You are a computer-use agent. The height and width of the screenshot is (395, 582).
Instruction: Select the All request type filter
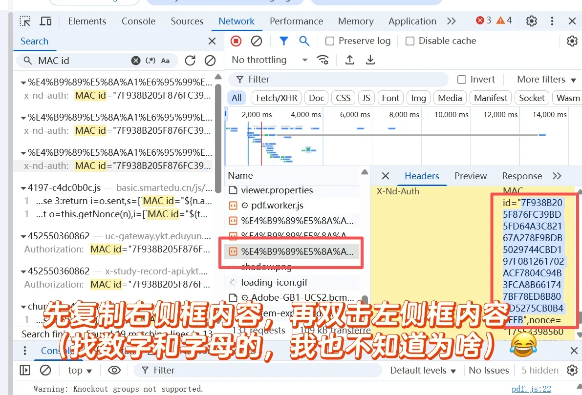coord(237,98)
